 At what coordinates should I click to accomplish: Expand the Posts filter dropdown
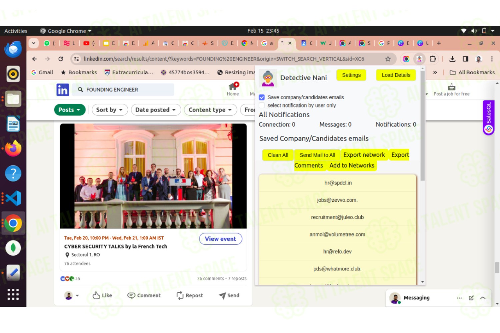pyautogui.click(x=70, y=110)
